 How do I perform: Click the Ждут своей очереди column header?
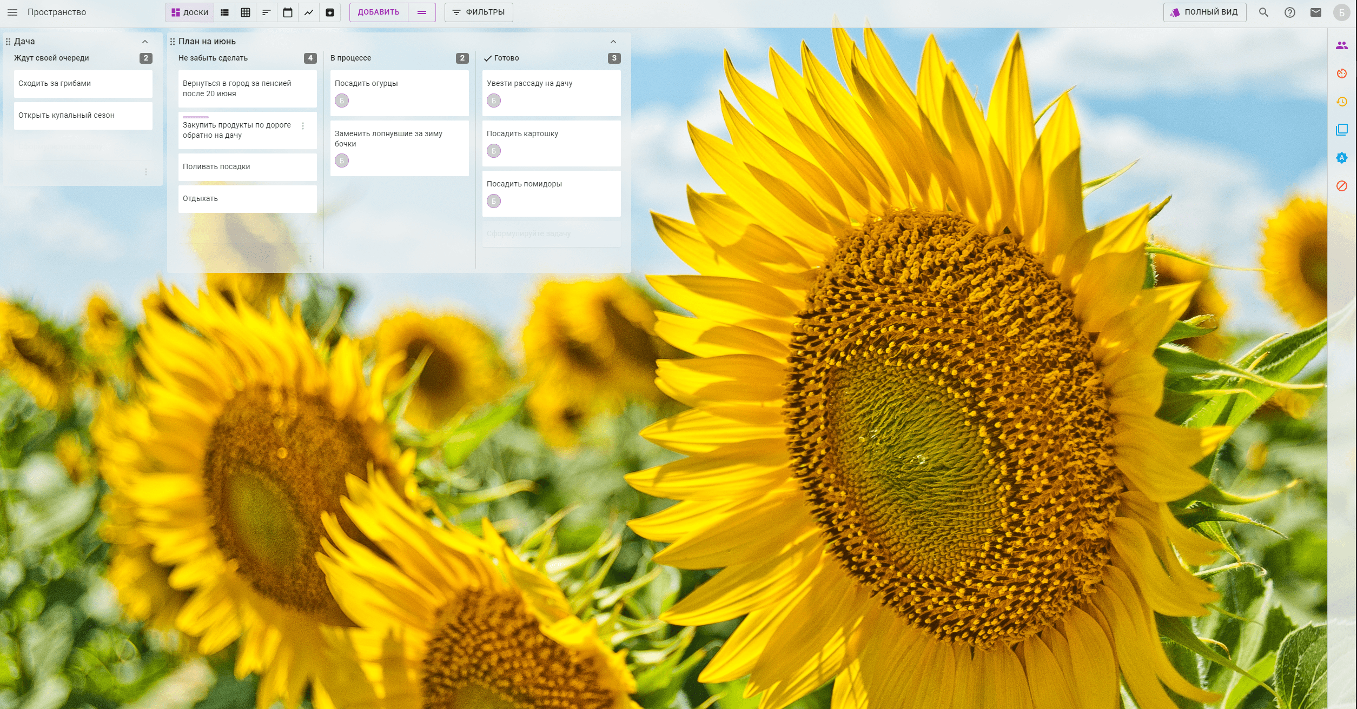(51, 58)
